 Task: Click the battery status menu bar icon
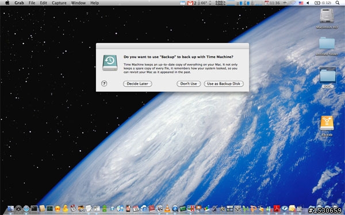point(323,3)
